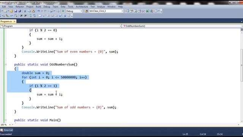Click the green Start Debugging arrow
Image resolution: width=243 pixels, height=137 pixels.
(x=63, y=11)
